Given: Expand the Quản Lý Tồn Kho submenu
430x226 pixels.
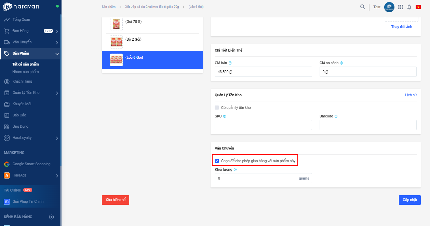Looking at the screenshot, I should [x=57, y=93].
